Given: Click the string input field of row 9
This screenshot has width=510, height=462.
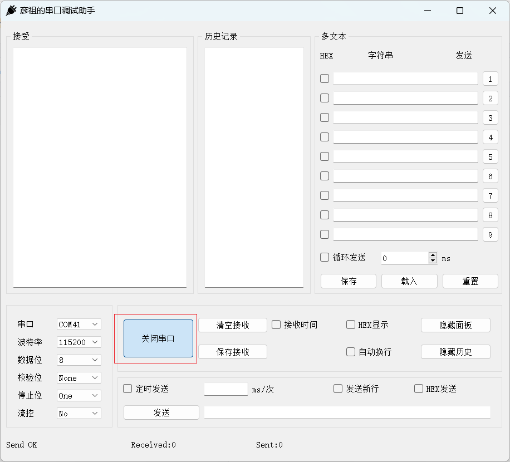Looking at the screenshot, I should coord(405,235).
